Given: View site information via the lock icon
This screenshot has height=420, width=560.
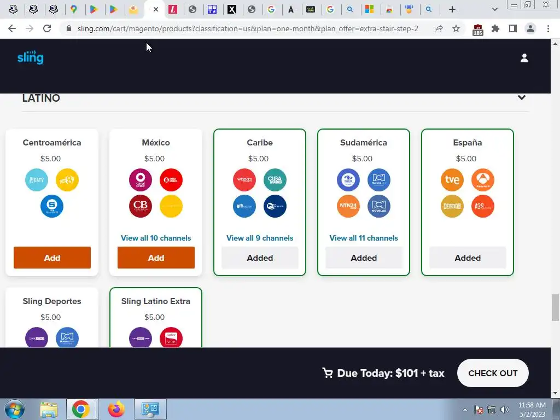Looking at the screenshot, I should [x=69, y=28].
